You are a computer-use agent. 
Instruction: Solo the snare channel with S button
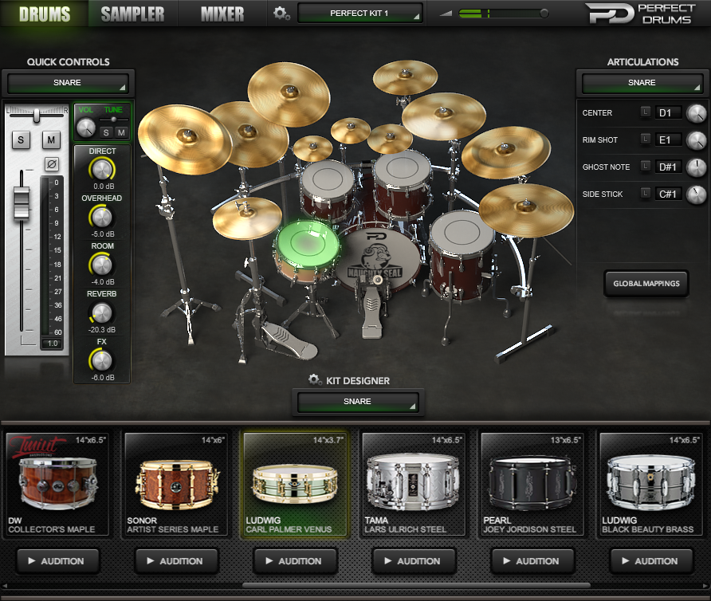[21, 139]
